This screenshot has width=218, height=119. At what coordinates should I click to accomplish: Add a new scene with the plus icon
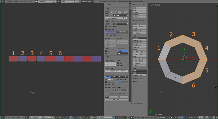pos(76,1)
